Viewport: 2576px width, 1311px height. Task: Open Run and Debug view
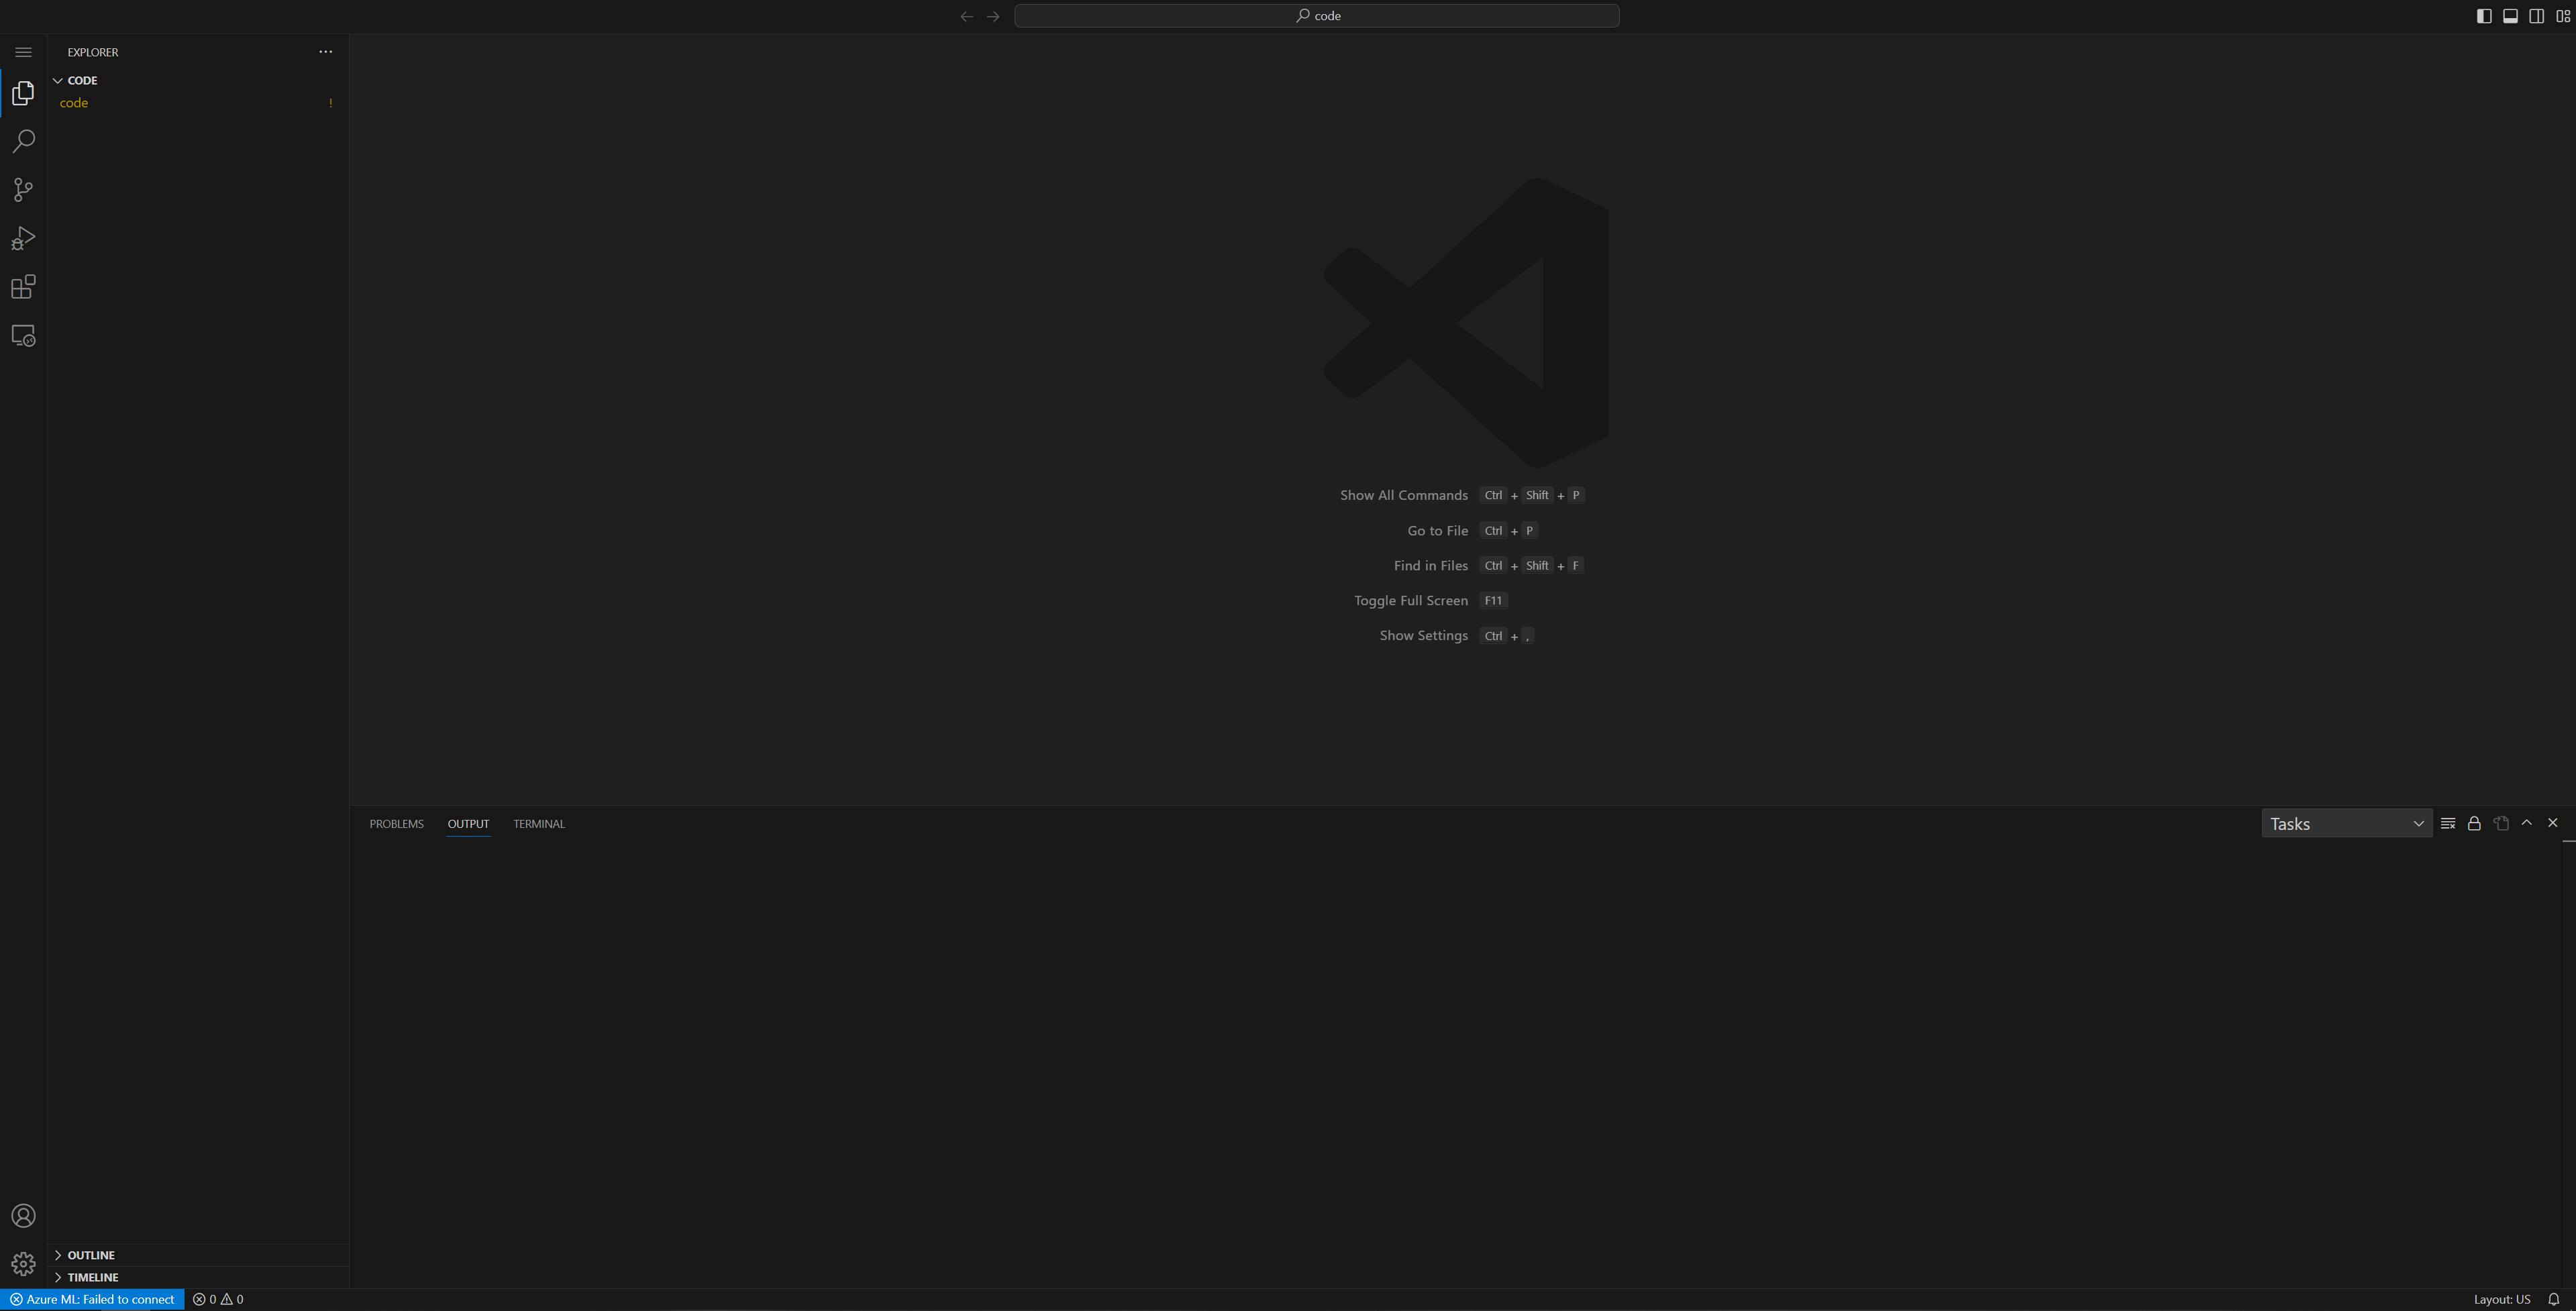click(23, 238)
